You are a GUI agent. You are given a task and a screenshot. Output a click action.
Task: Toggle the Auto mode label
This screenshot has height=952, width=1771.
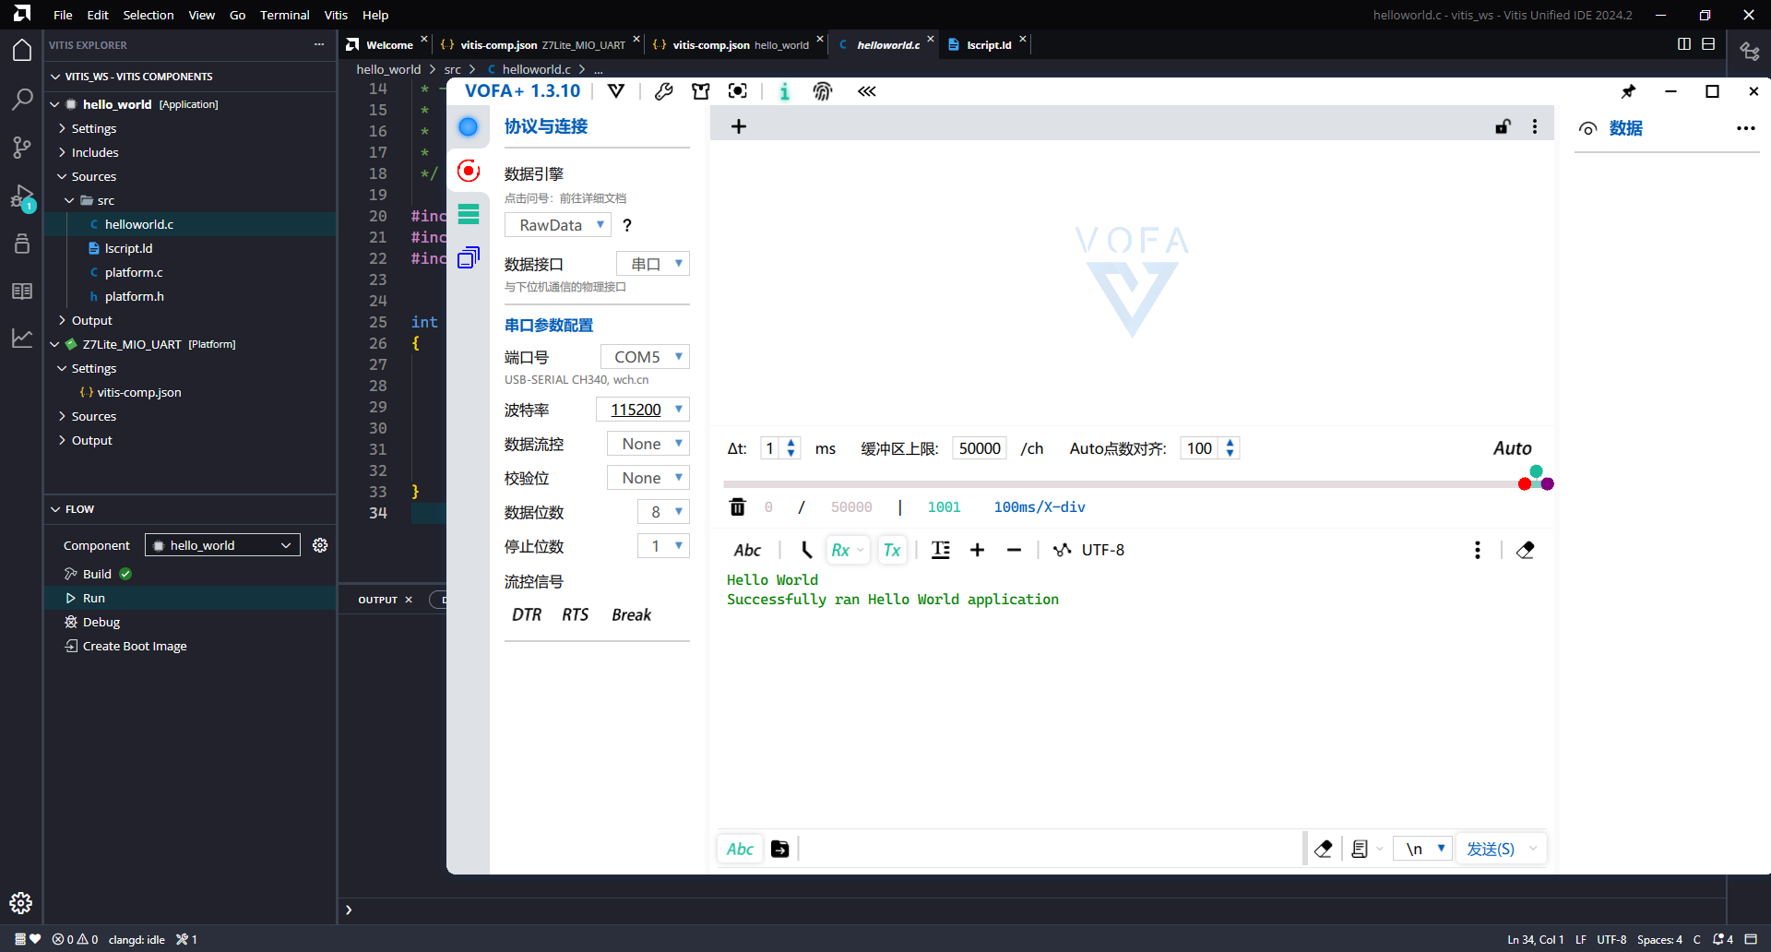pyautogui.click(x=1513, y=448)
